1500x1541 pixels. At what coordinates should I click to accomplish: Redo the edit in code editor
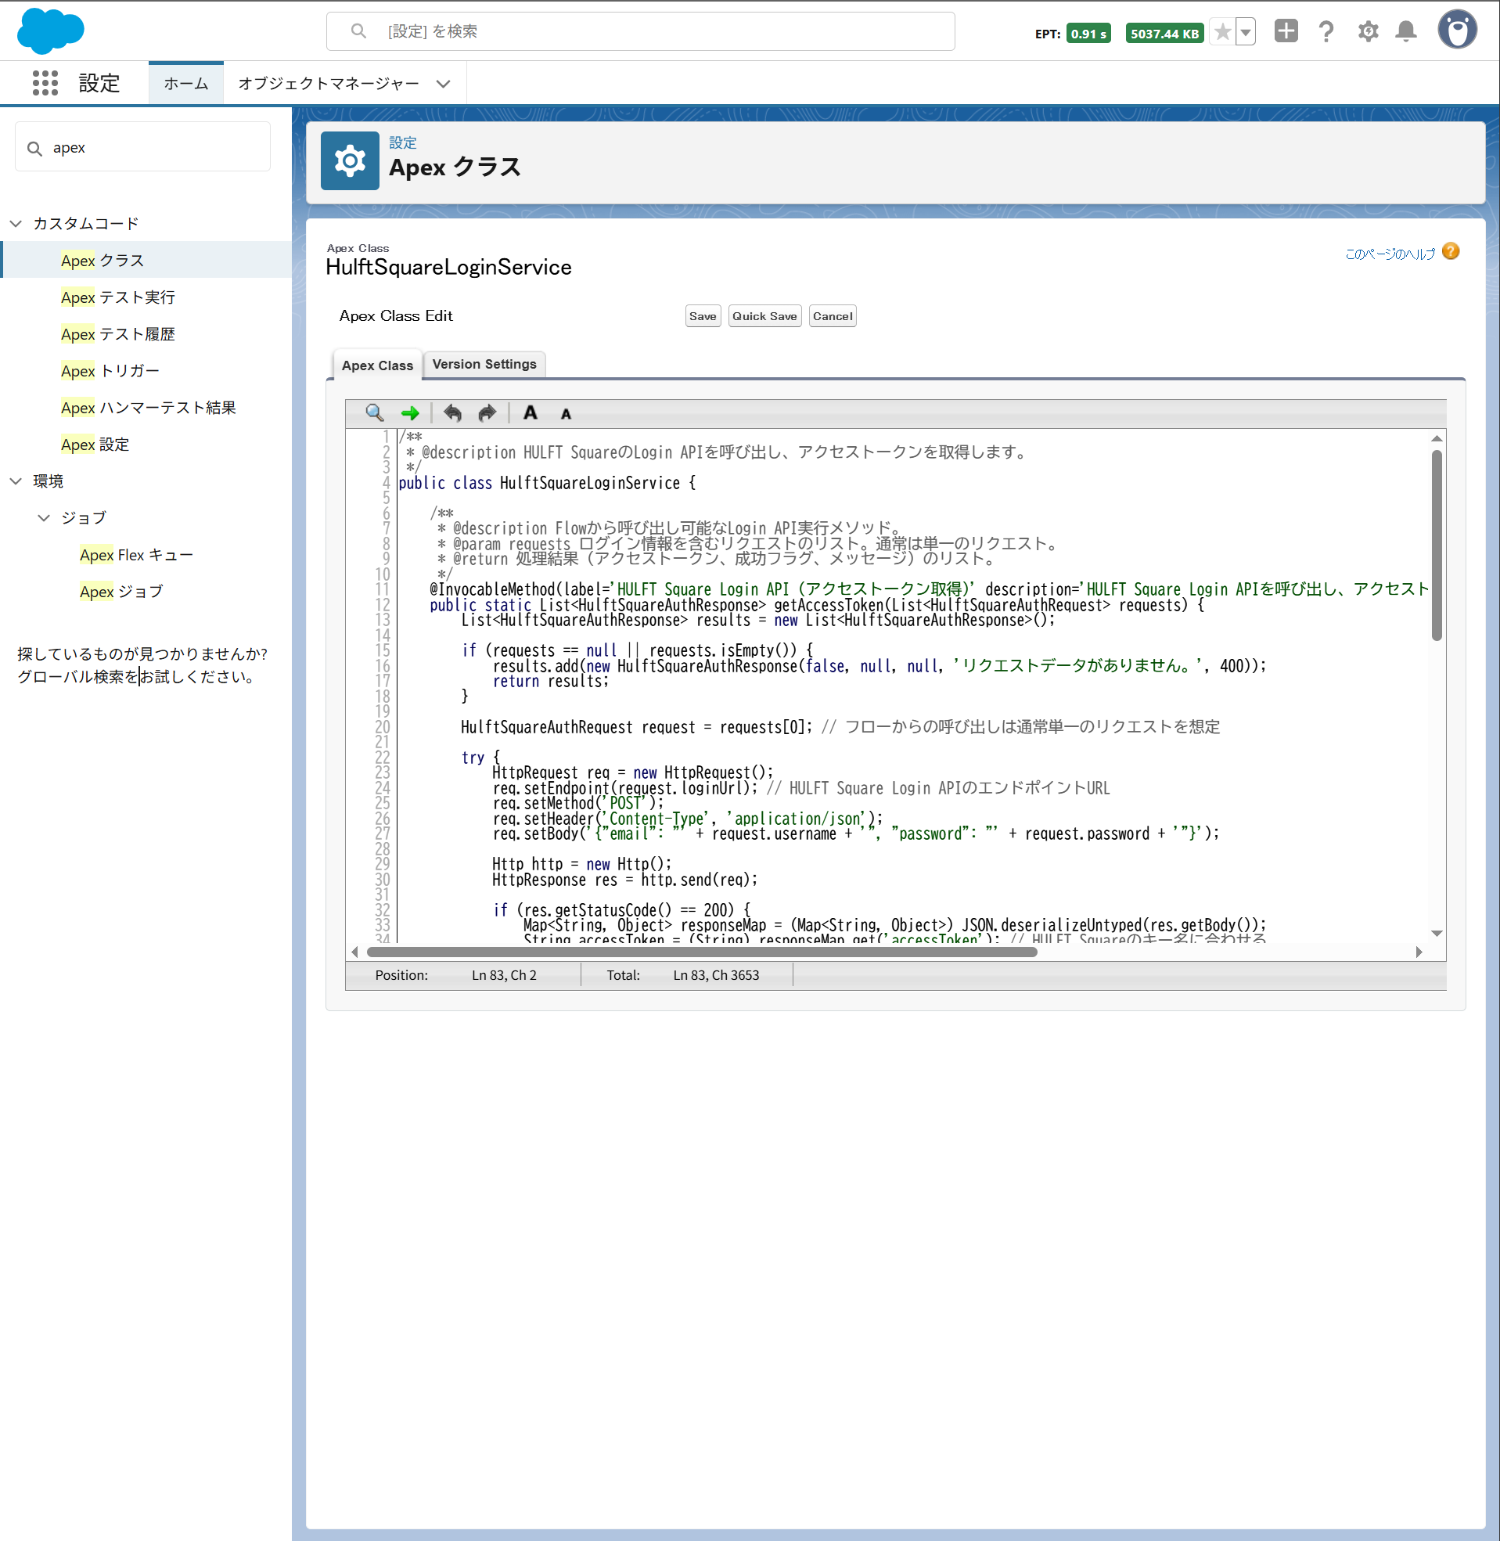click(487, 412)
